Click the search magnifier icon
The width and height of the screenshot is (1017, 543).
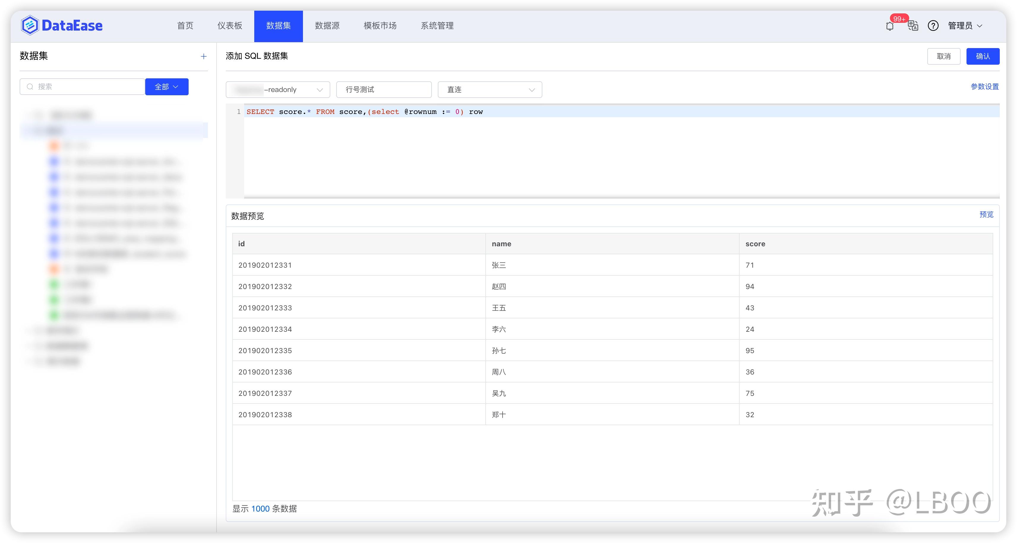[30, 87]
